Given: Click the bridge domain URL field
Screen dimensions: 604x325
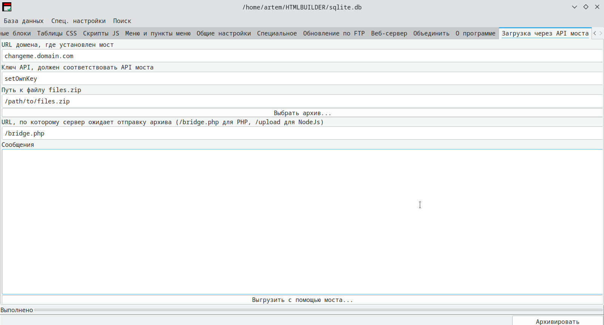Looking at the screenshot, I should [x=302, y=56].
